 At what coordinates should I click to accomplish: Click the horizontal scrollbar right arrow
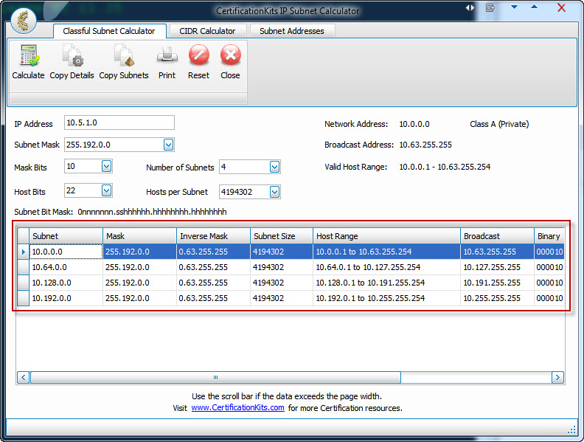557,378
